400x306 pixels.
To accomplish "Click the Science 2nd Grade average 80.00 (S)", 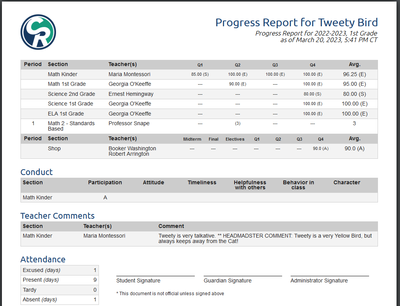I will coord(354,94).
